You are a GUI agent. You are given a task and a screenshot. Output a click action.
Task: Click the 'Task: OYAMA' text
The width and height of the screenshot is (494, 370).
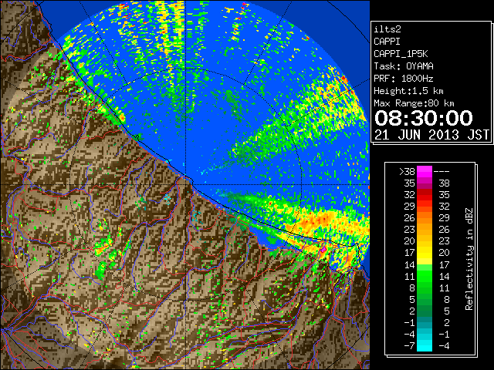(x=404, y=66)
